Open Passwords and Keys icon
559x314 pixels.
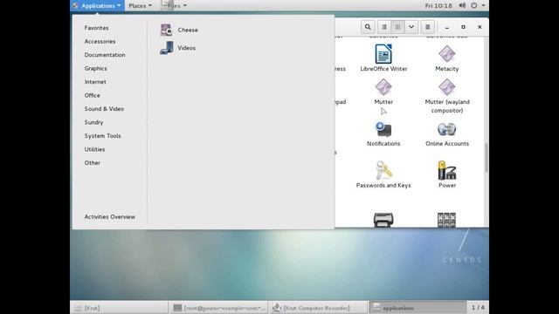[x=383, y=174]
